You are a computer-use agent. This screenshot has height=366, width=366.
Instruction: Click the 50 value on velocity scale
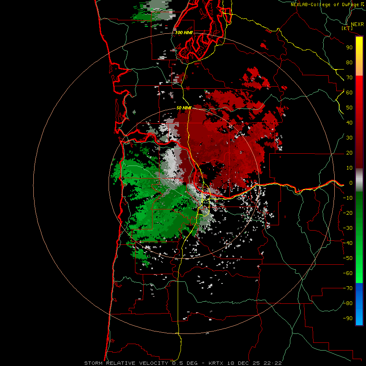[349, 108]
